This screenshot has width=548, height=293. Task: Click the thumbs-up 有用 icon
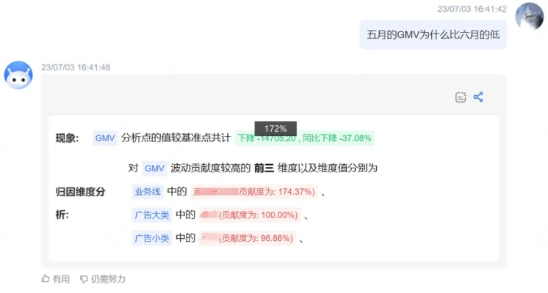tap(46, 279)
